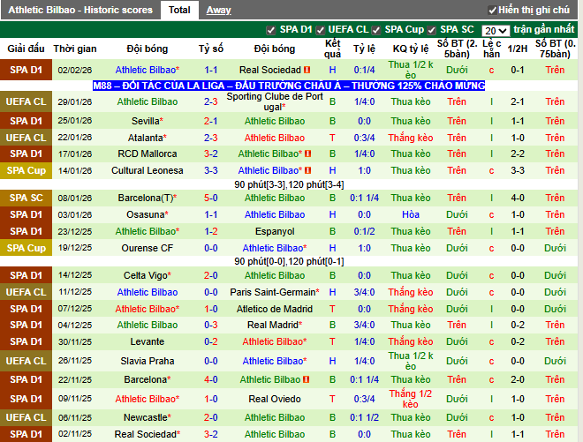Uncheck the SPA SC filter checkbox
The width and height of the screenshot is (583, 442).
pyautogui.click(x=431, y=30)
